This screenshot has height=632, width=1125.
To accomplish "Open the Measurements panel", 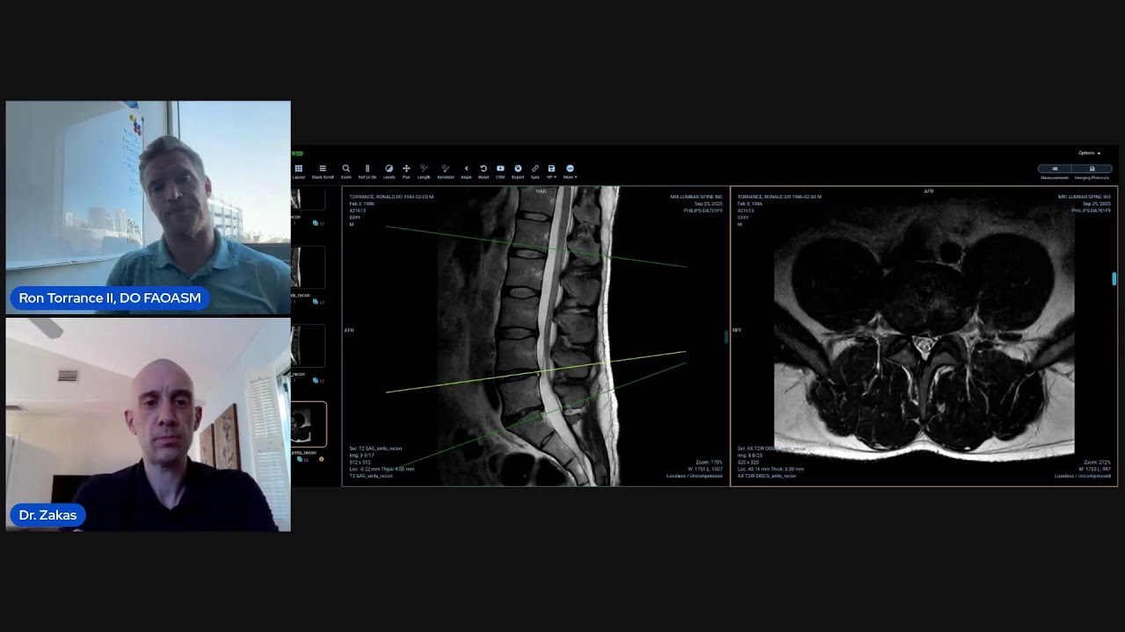I will 1055,172.
